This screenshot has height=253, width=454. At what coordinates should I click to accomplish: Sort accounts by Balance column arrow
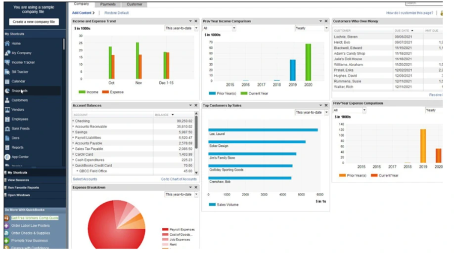(173, 115)
